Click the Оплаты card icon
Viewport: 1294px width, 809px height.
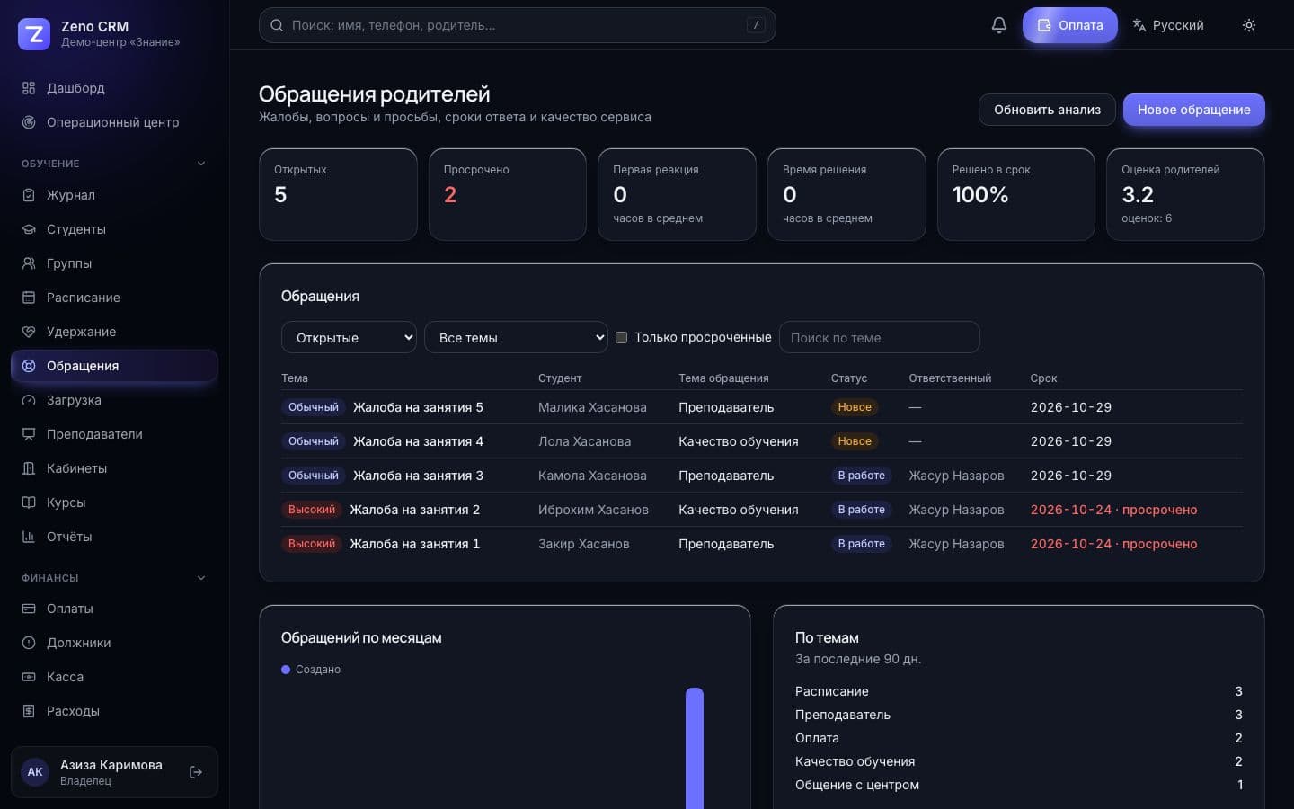(29, 609)
